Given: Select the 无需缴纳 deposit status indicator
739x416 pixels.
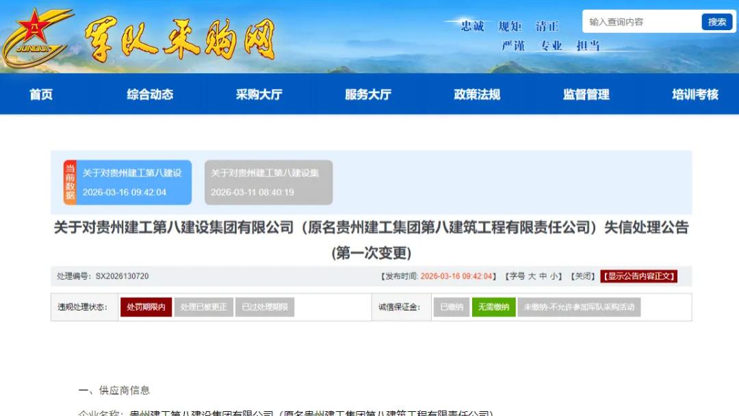Looking at the screenshot, I should pos(493,307).
